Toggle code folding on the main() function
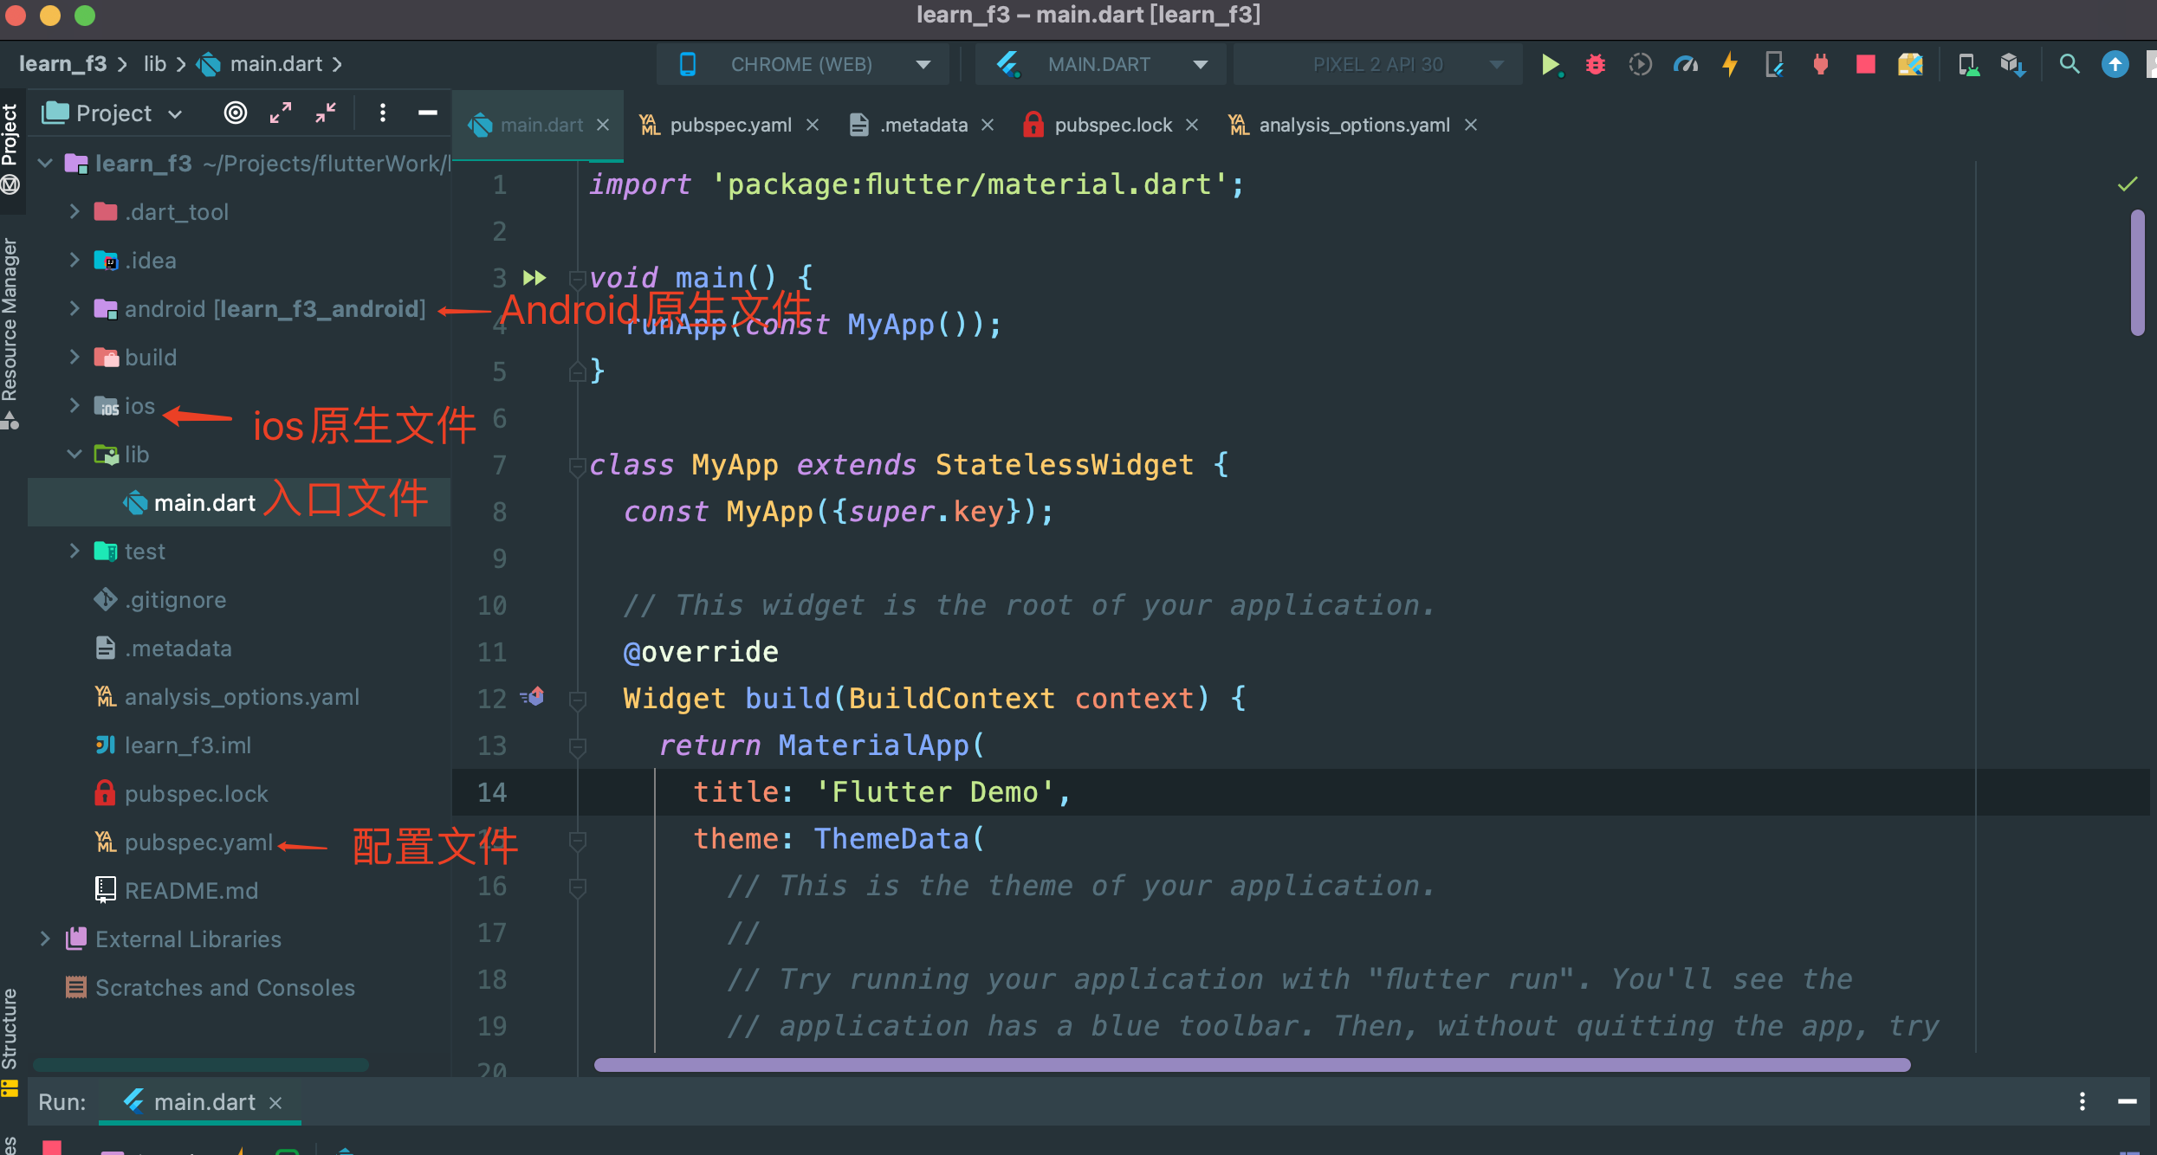 tap(577, 278)
